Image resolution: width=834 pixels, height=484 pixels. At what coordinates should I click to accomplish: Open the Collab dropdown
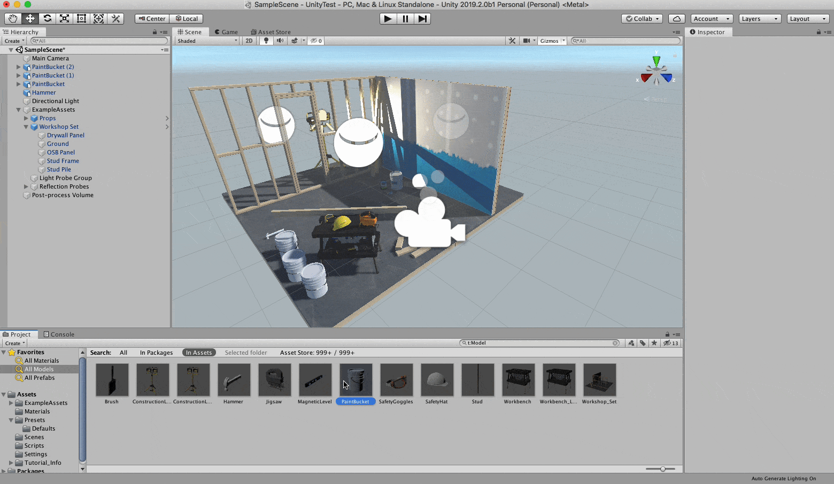(642, 18)
